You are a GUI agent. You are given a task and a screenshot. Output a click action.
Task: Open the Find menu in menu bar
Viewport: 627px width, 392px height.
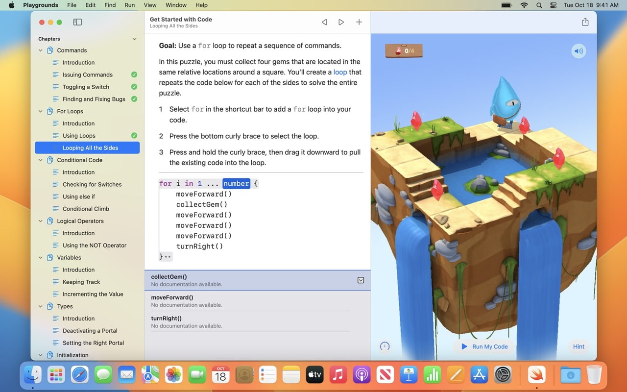pos(110,5)
